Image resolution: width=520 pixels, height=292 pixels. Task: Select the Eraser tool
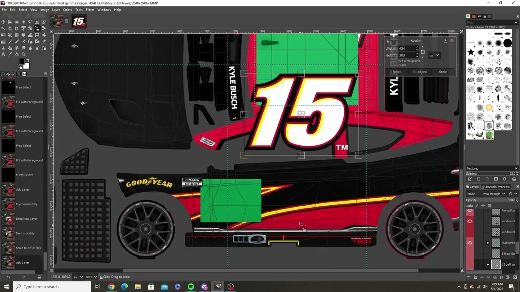tap(44, 41)
